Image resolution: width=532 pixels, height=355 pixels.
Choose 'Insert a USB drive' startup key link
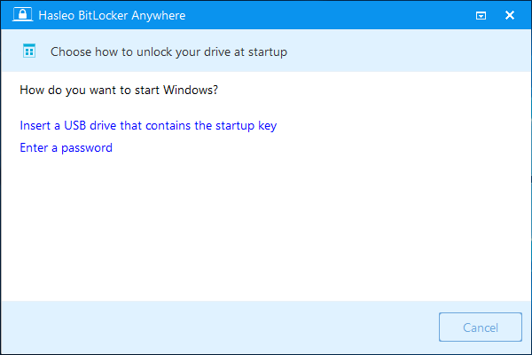click(148, 126)
